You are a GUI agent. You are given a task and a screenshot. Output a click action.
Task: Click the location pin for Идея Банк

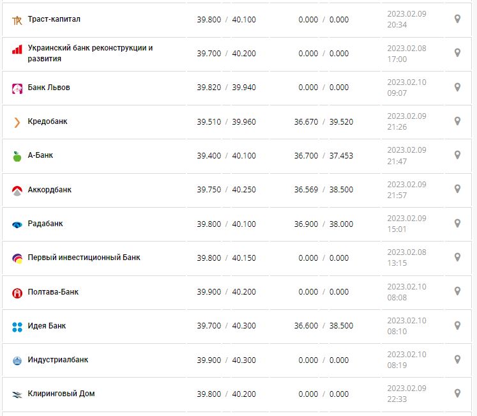click(x=457, y=326)
